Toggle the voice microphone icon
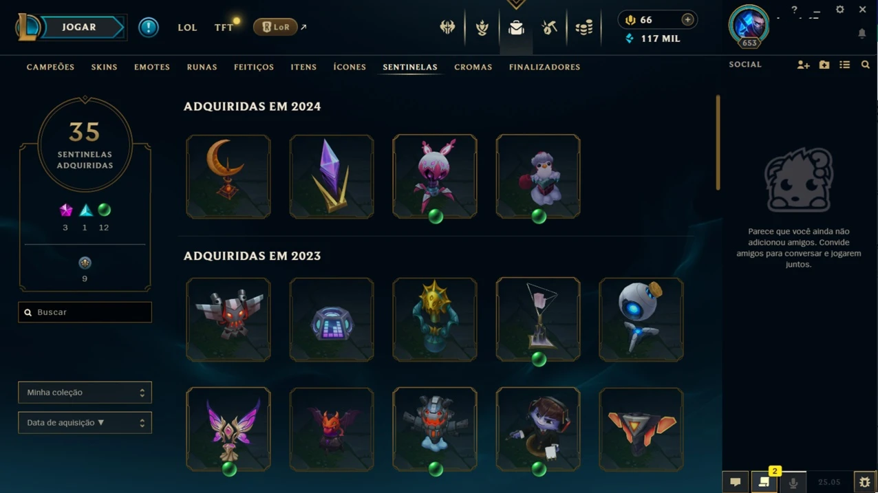 point(793,483)
